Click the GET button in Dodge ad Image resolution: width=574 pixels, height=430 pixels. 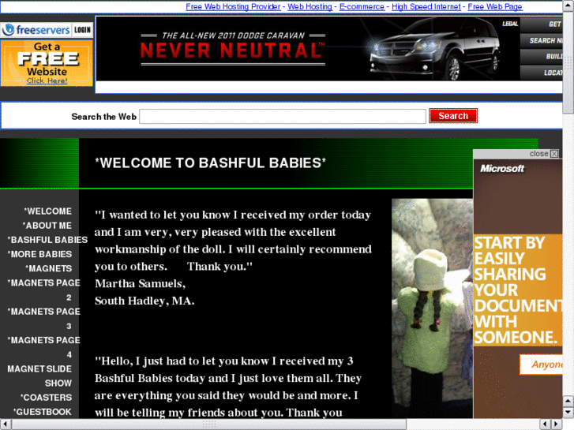click(542, 24)
